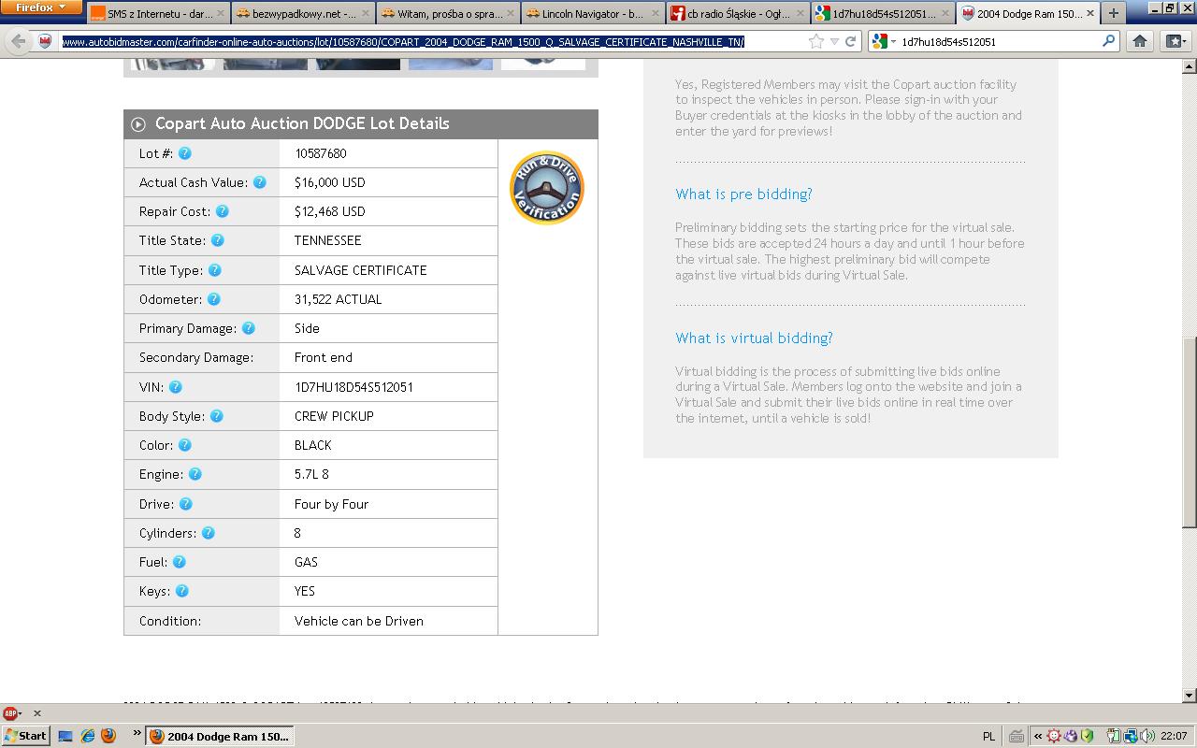Click the PL language indicator
Viewport: 1197px width, 748px height.
[988, 737]
